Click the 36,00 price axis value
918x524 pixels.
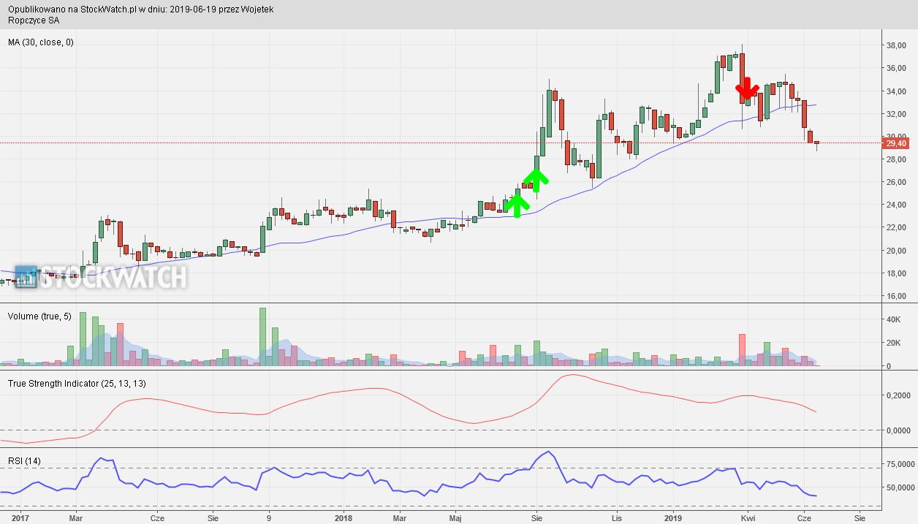tap(896, 69)
